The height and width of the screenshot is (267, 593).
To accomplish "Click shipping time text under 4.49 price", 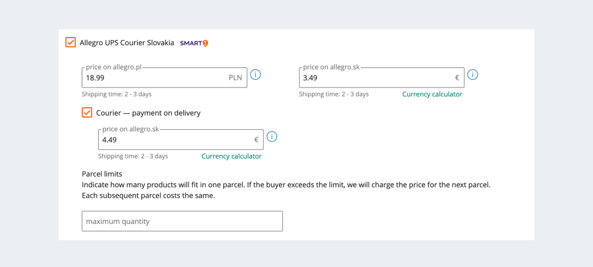I will (x=133, y=156).
